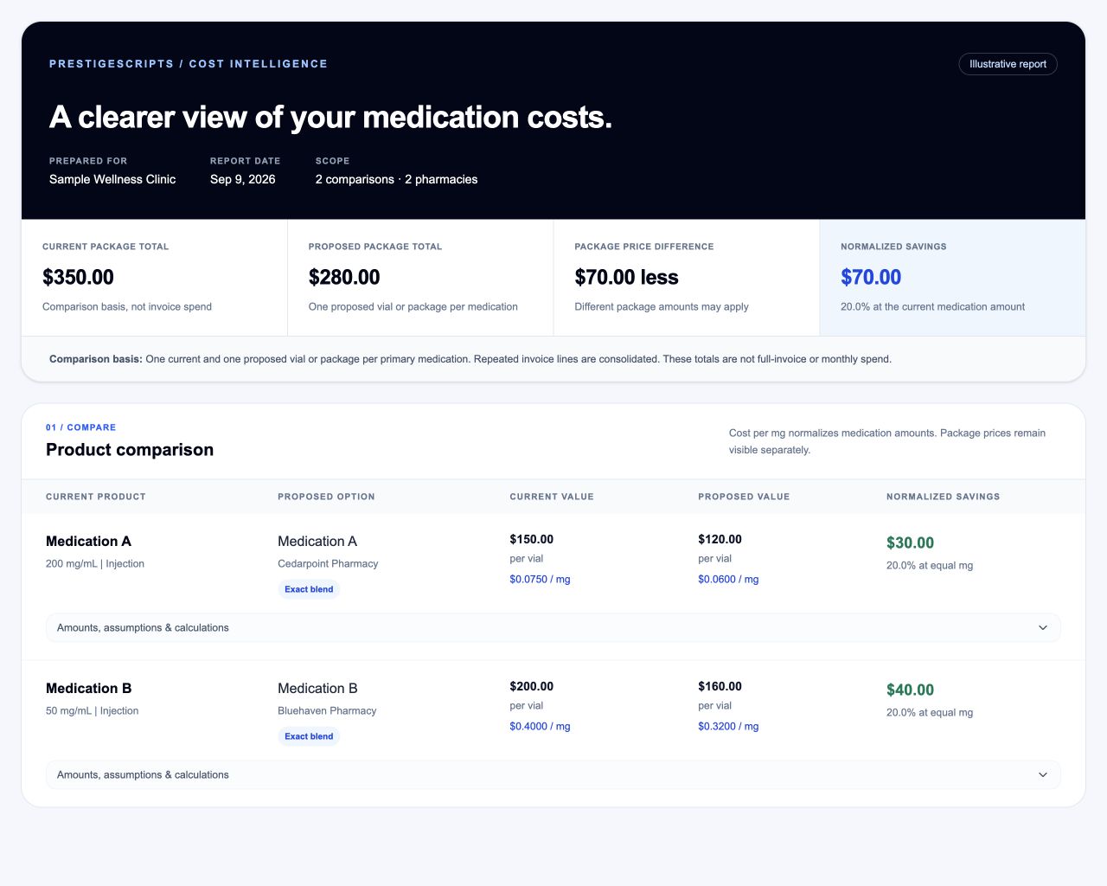This screenshot has height=886, width=1107.
Task: Click the Comparison basis note
Action: [x=470, y=359]
